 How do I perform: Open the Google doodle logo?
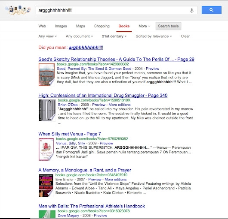[x=18, y=10]
